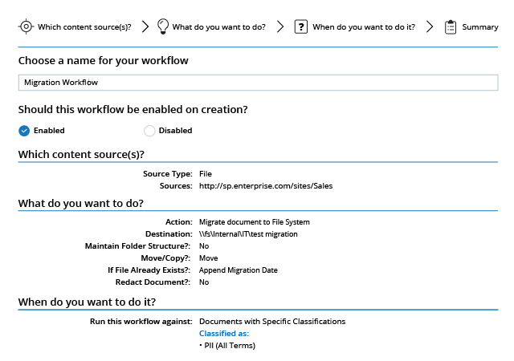This screenshot has width=514, height=361.
Task: Choose the Disabled option label
Action: [175, 131]
